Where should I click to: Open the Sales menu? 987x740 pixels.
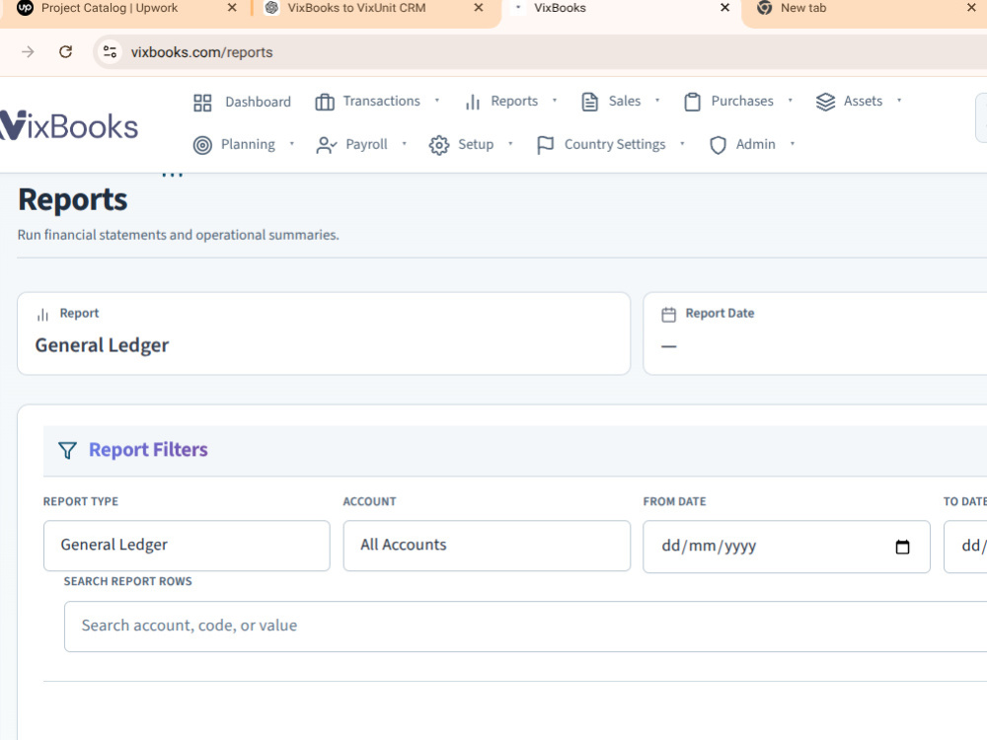620,102
